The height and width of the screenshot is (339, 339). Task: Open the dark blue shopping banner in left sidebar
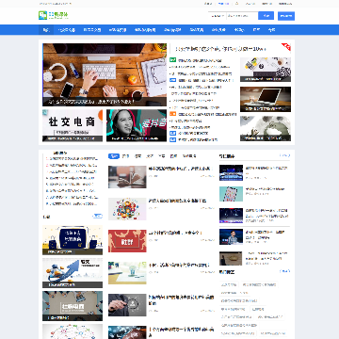click(x=73, y=240)
